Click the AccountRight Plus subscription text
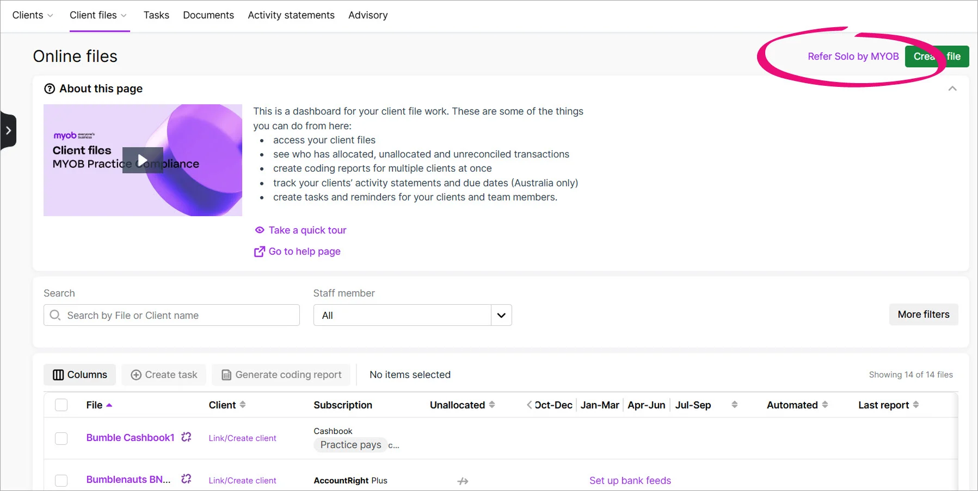978x491 pixels. (350, 481)
